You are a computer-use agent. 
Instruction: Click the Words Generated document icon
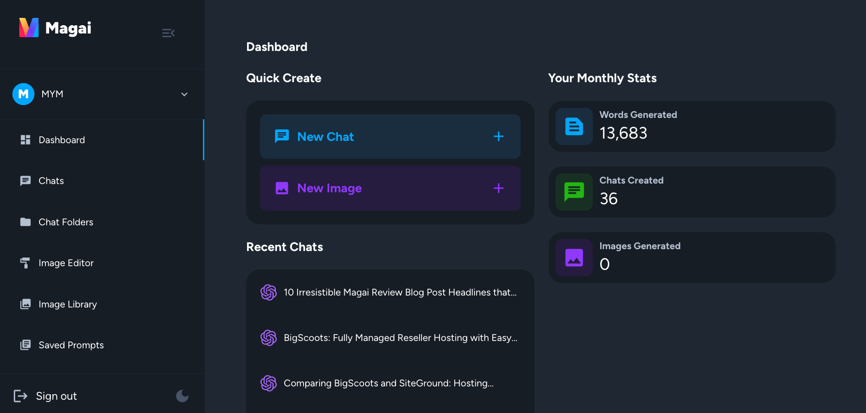coord(574,126)
